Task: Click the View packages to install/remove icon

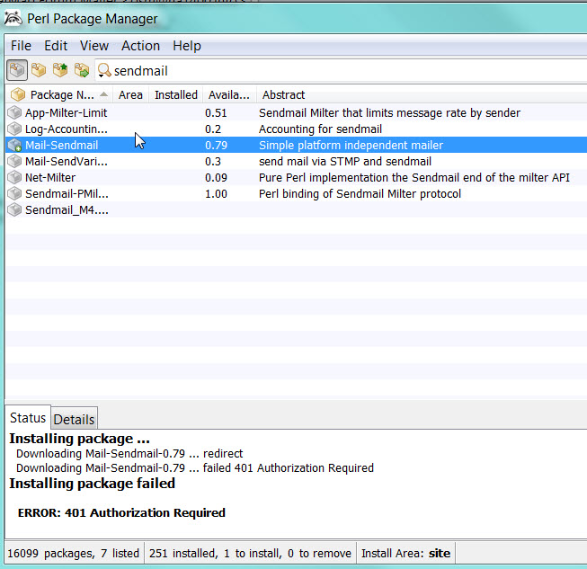Action: 82,70
